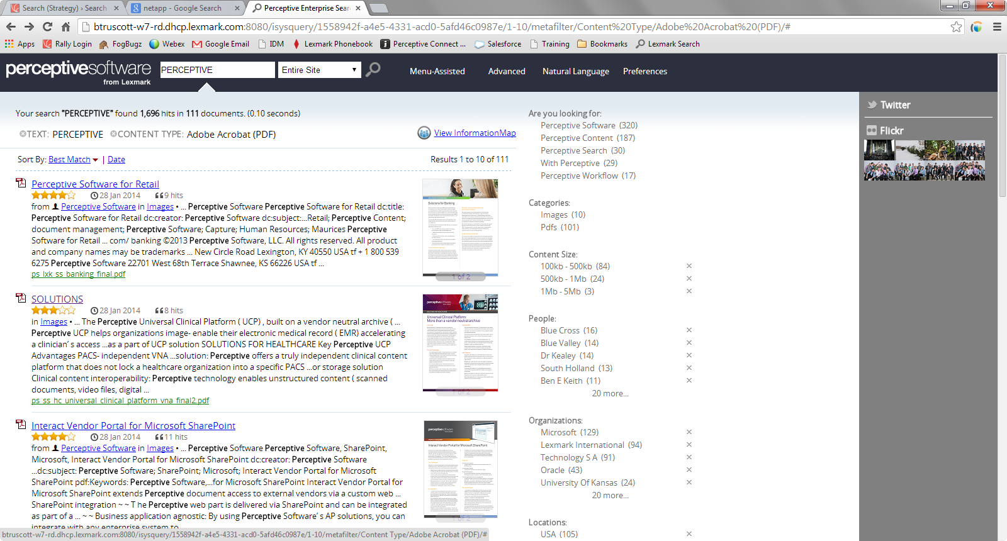Exclude Oracle from Organizations
The width and height of the screenshot is (1007, 541).
(x=689, y=470)
